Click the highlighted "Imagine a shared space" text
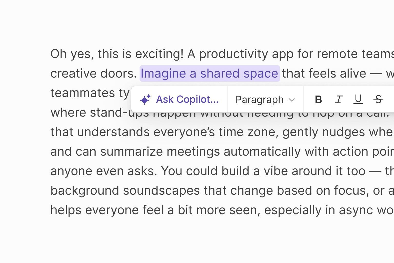394x263 pixels. (209, 74)
